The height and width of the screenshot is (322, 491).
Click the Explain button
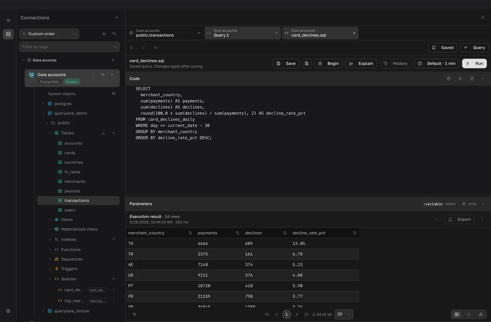(x=361, y=64)
